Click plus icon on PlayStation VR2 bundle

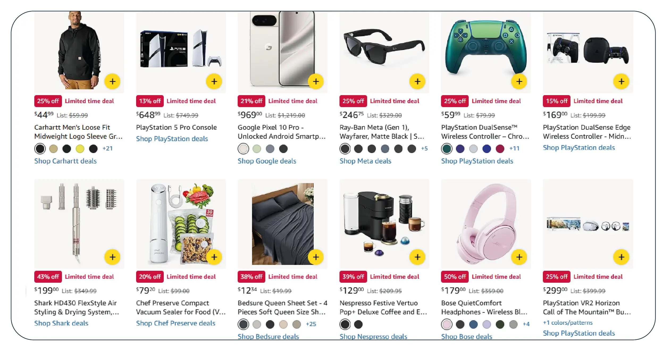(x=621, y=257)
